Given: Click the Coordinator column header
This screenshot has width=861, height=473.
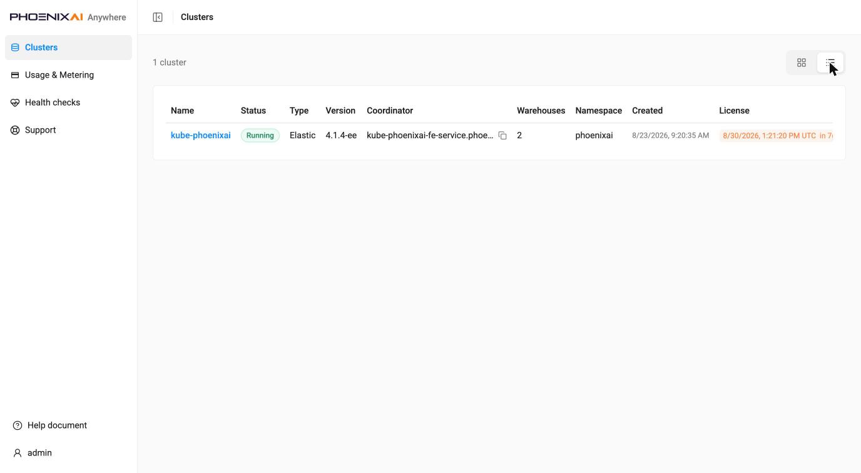Looking at the screenshot, I should tap(390, 111).
